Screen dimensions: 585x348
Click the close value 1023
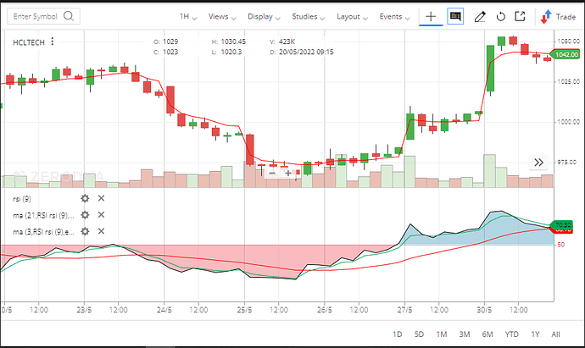tap(170, 52)
